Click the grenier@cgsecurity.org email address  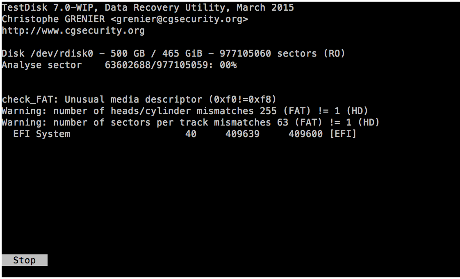pyautogui.click(x=180, y=19)
